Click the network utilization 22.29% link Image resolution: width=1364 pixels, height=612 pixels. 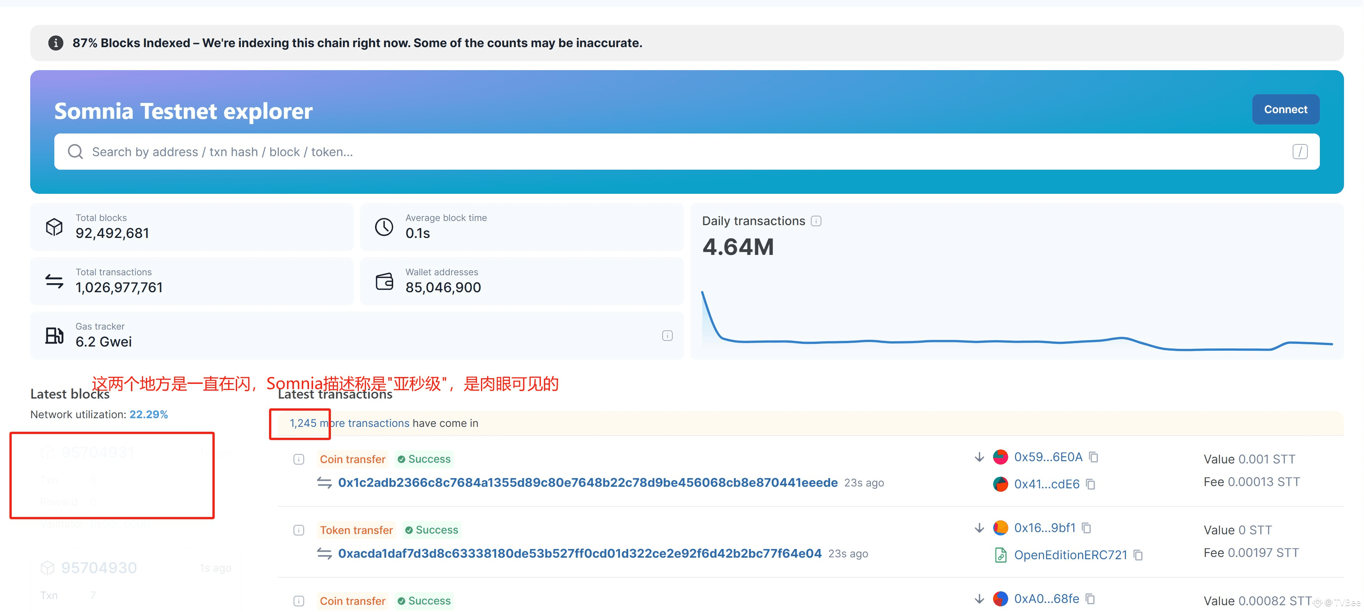click(x=149, y=414)
